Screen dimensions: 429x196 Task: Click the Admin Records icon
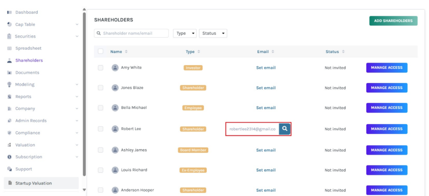pos(10,121)
